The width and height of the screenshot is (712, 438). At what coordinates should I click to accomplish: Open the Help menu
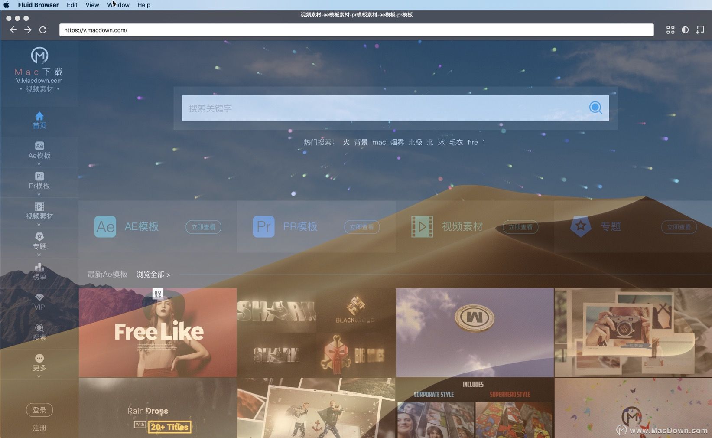coord(144,5)
